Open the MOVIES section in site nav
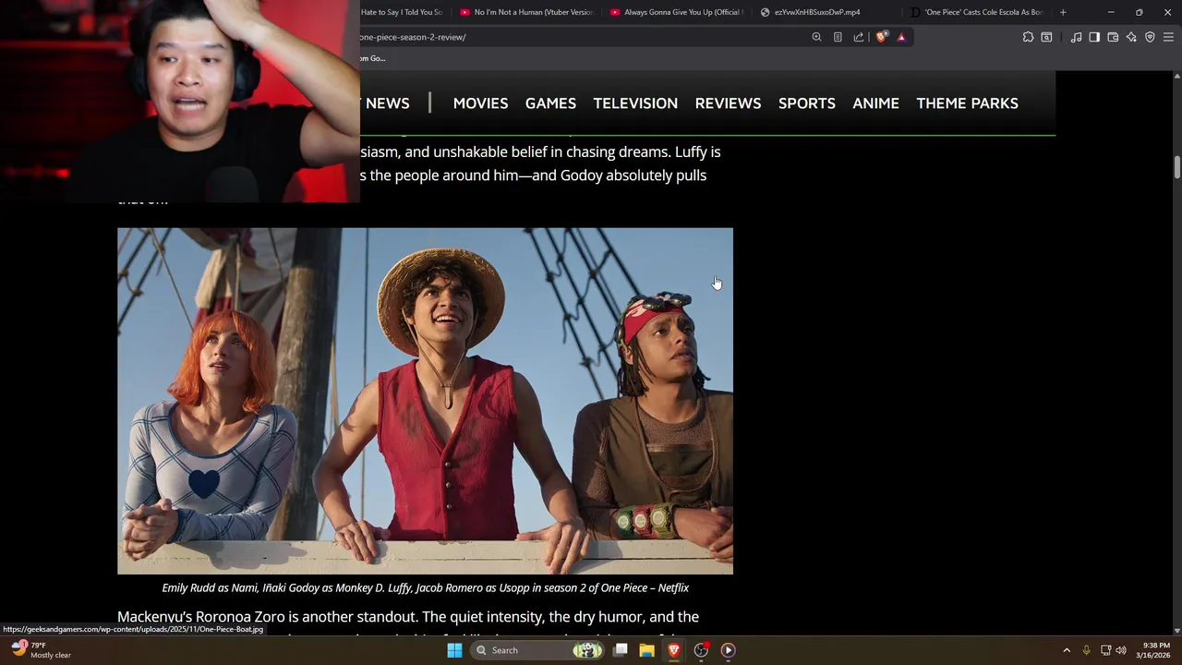 tap(480, 103)
